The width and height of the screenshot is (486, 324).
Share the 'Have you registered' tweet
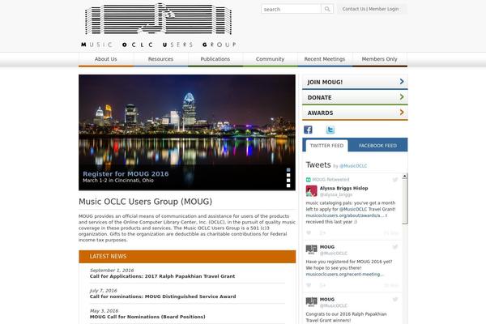coord(322,285)
